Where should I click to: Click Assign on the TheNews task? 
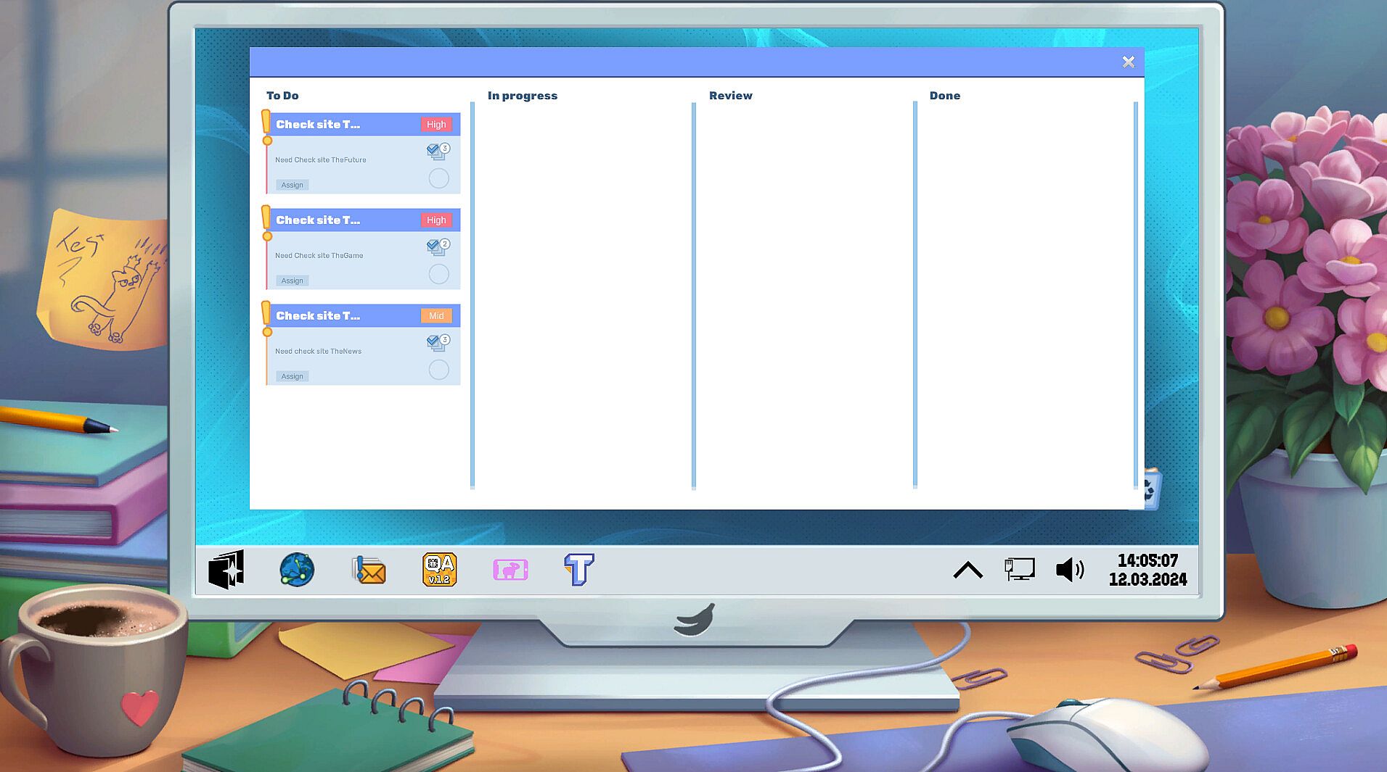click(x=292, y=376)
